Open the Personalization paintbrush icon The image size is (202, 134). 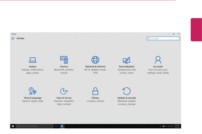click(x=127, y=60)
